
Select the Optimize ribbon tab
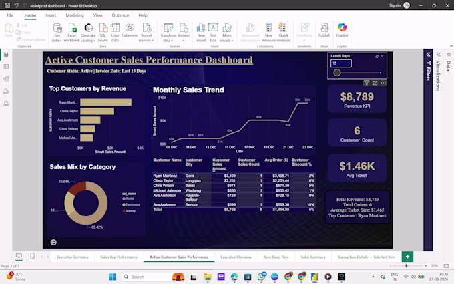coord(120,15)
